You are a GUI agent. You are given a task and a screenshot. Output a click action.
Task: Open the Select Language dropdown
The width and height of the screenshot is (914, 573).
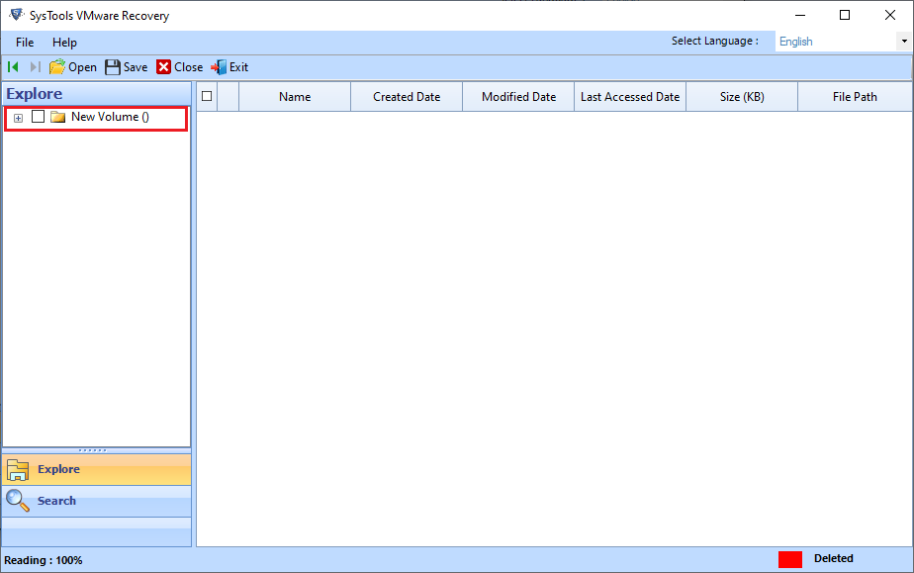coord(903,42)
